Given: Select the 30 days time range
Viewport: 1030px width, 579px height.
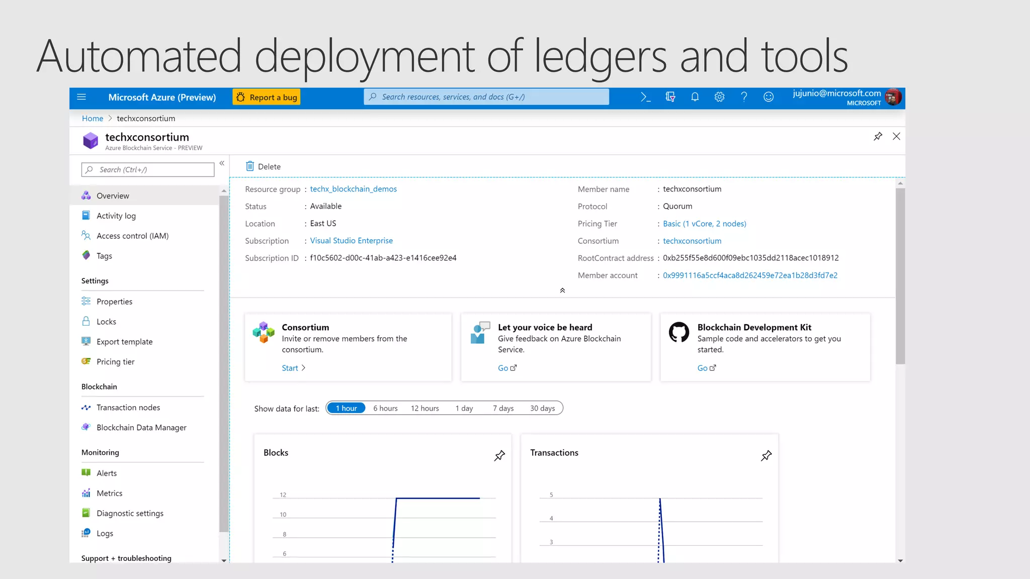Looking at the screenshot, I should click(x=542, y=408).
